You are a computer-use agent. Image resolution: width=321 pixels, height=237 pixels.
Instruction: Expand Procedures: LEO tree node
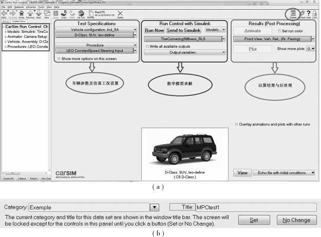[6, 47]
